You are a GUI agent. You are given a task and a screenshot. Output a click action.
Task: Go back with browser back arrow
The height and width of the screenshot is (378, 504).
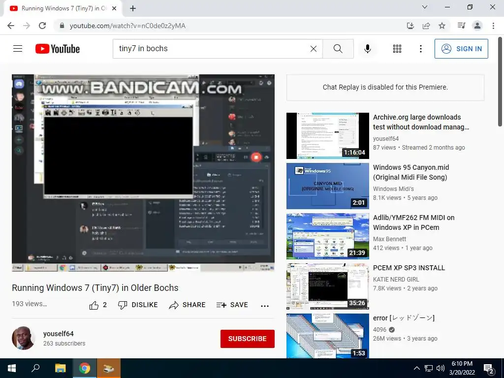pyautogui.click(x=11, y=26)
